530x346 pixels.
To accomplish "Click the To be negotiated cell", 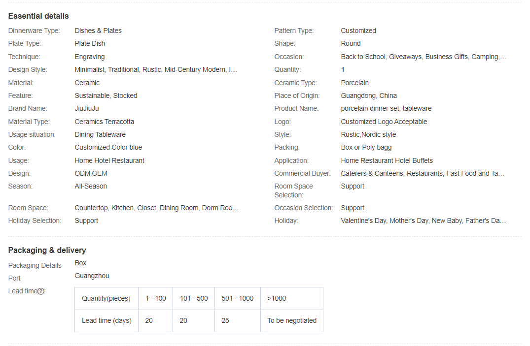I will pos(292,320).
